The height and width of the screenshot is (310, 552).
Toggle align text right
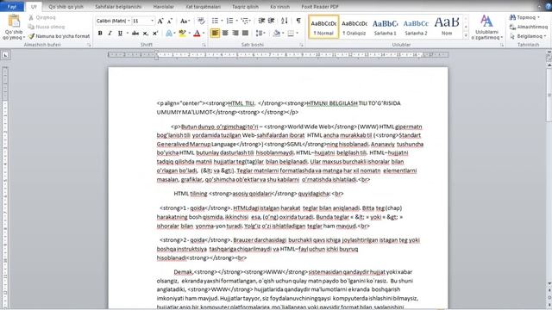tap(235, 33)
